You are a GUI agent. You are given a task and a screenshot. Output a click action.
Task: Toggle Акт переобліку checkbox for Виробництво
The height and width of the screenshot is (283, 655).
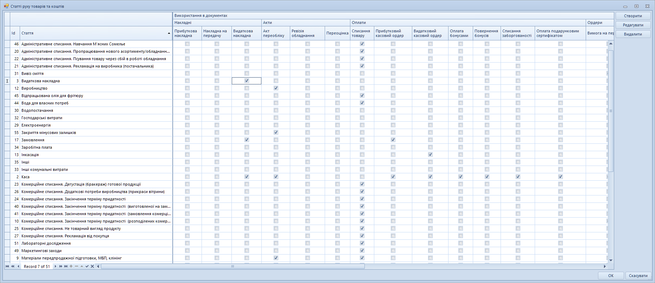click(276, 88)
